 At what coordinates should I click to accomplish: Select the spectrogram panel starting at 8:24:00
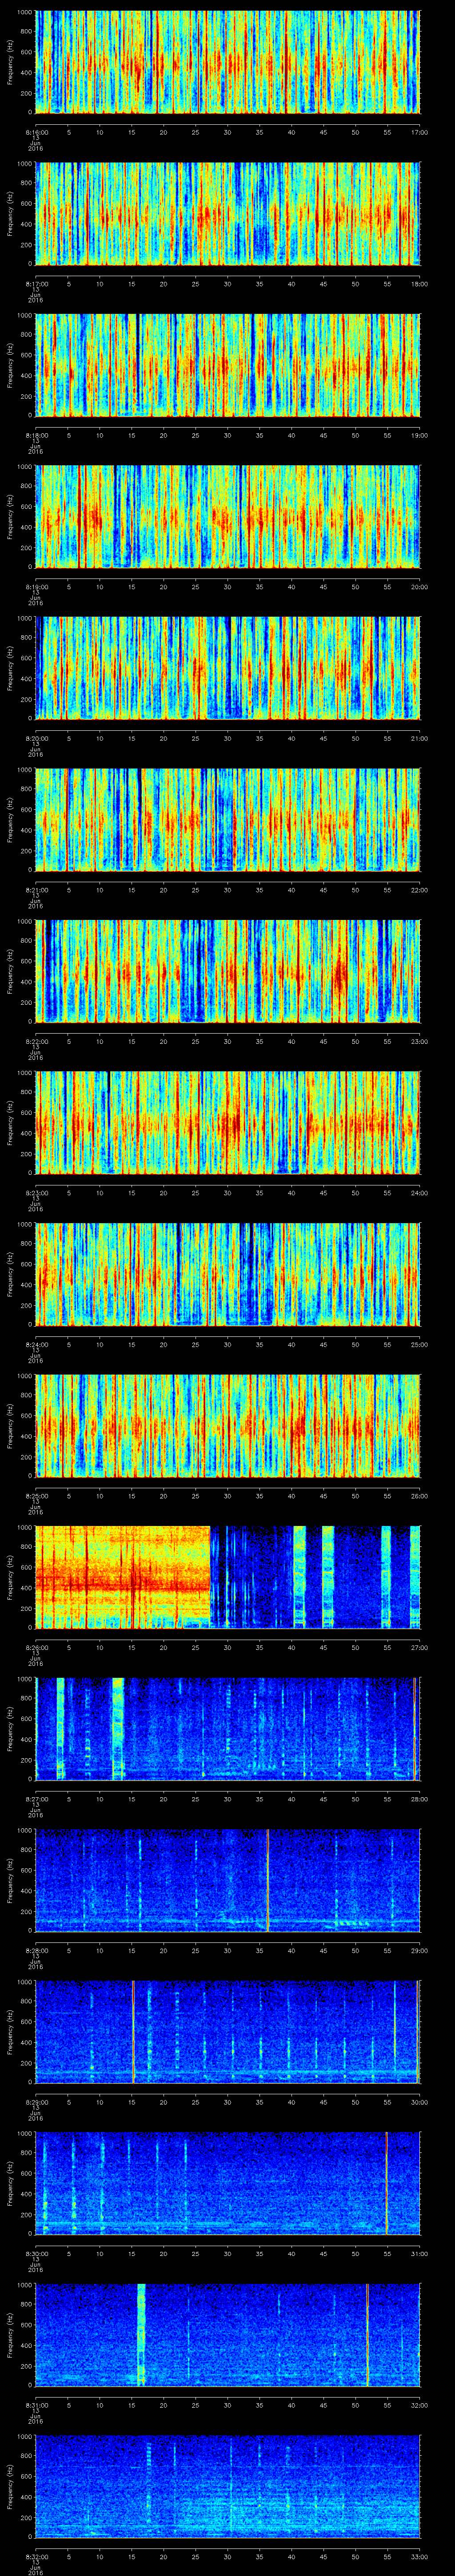[x=228, y=1274]
